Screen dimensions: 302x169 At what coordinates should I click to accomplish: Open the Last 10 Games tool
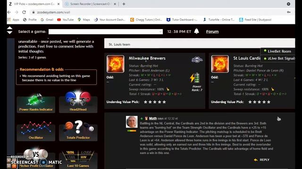tap(78, 159)
